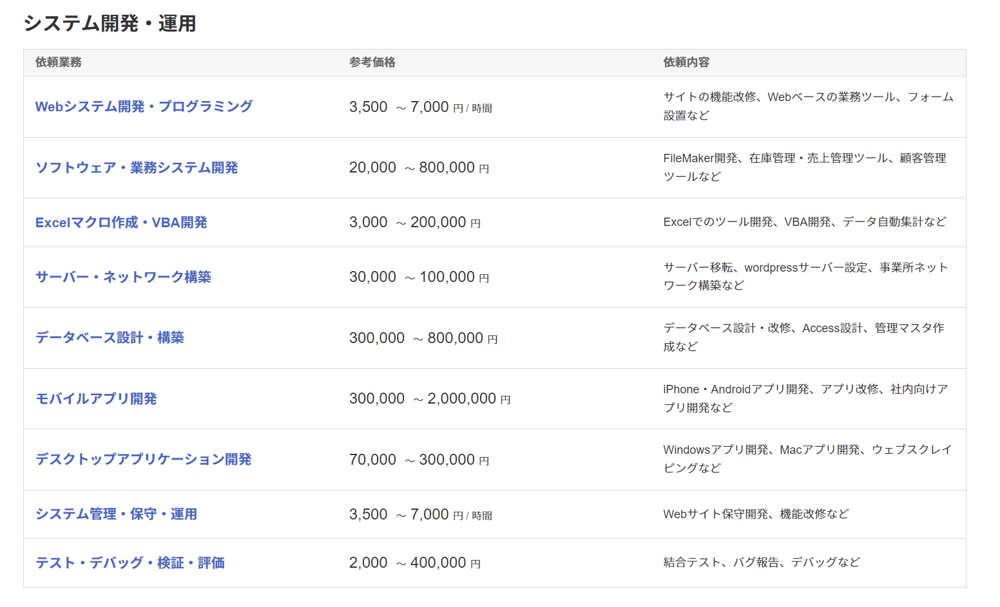The image size is (1000, 607).
Task: Select the price 300,000 ~ 2,000,000 円
Action: pyautogui.click(x=430, y=399)
